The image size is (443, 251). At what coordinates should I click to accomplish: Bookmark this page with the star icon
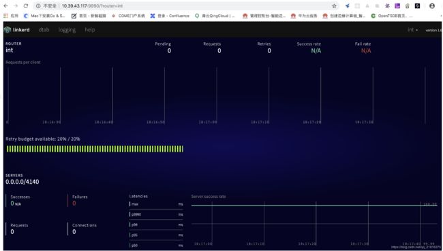[x=334, y=6]
